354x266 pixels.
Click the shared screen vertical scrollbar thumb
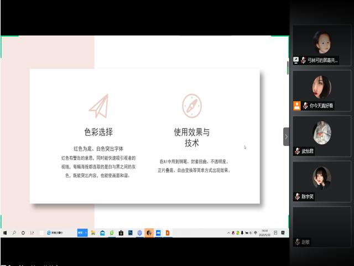(288, 68)
